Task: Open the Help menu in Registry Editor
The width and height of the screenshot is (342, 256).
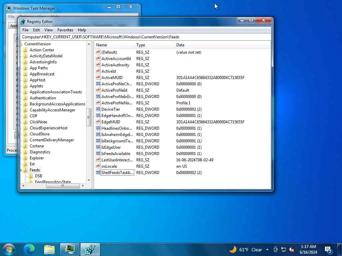Action: (82, 30)
